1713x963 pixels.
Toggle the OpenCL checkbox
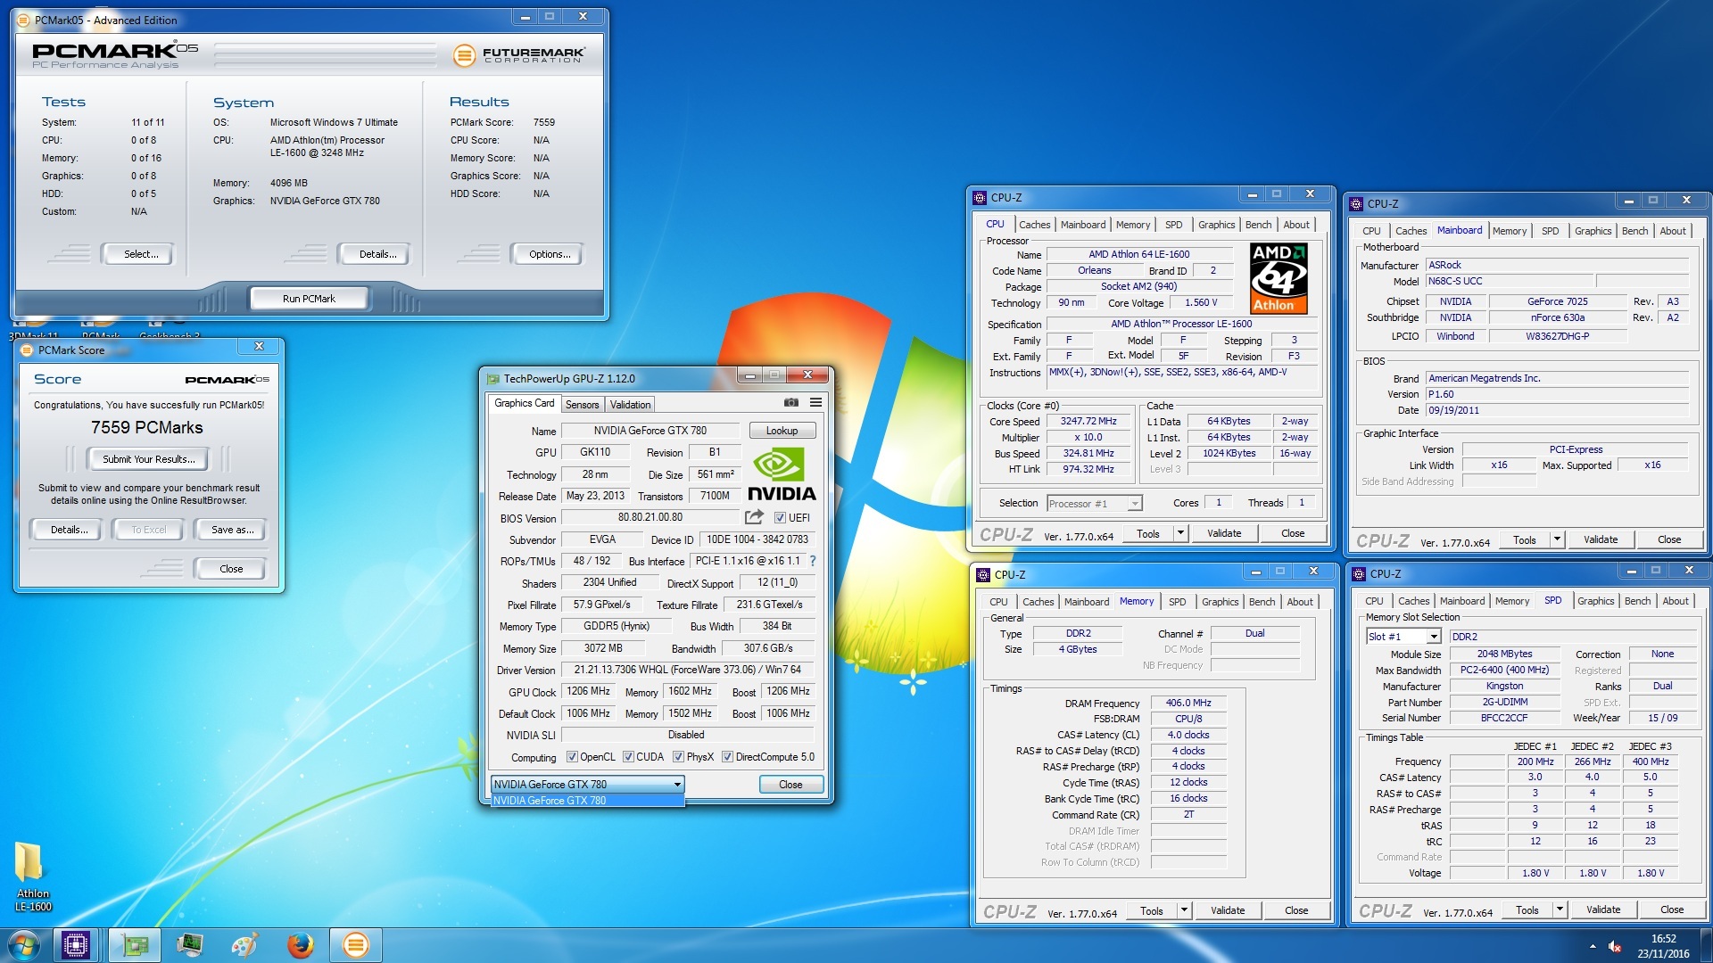tap(572, 757)
